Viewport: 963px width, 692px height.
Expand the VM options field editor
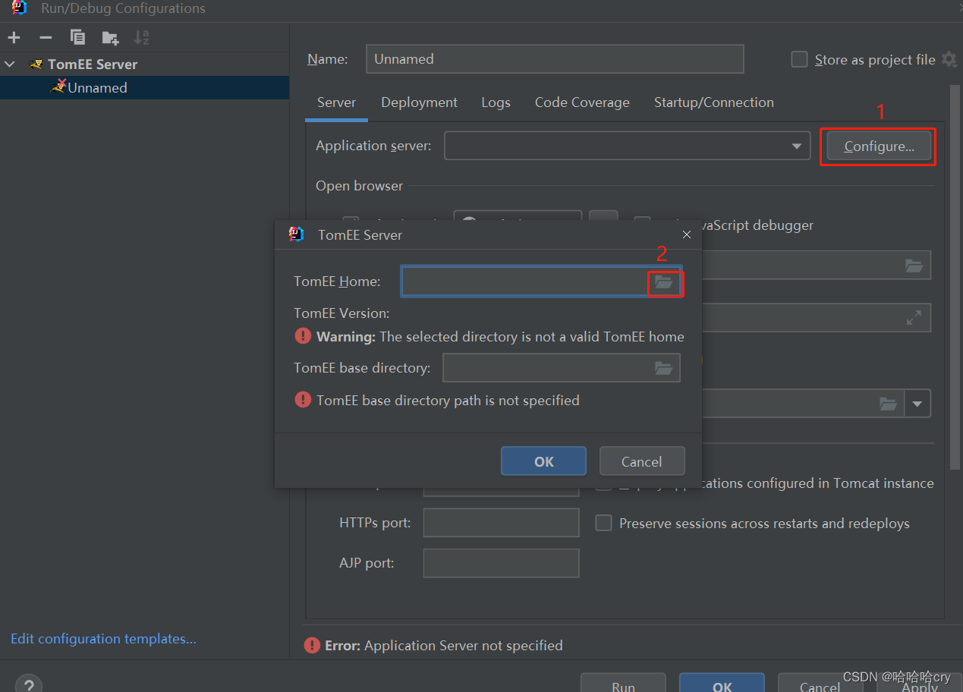tap(914, 318)
